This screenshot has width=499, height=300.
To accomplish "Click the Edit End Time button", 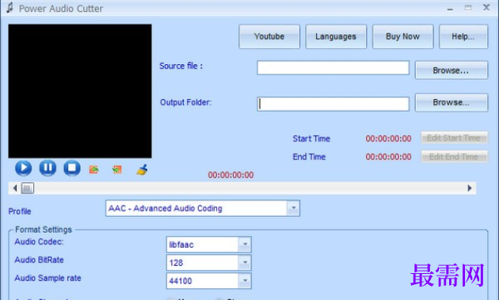I will [x=454, y=157].
